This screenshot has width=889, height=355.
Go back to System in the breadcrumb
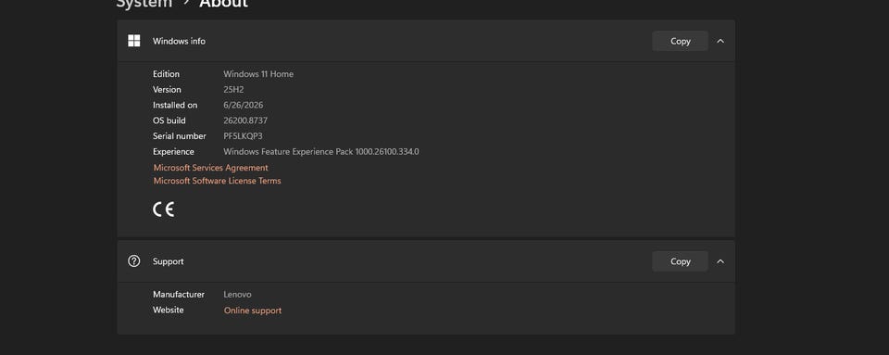[x=144, y=3]
